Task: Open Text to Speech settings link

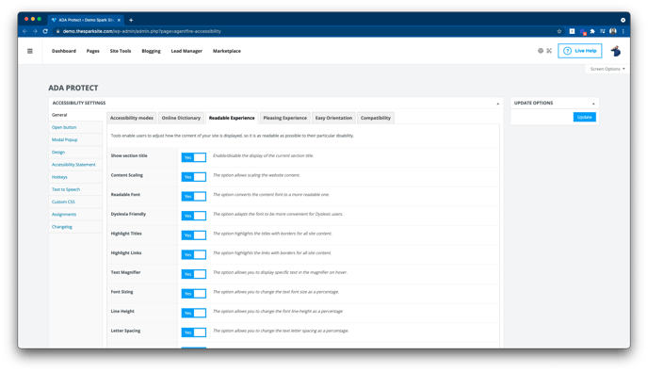Action: click(66, 189)
